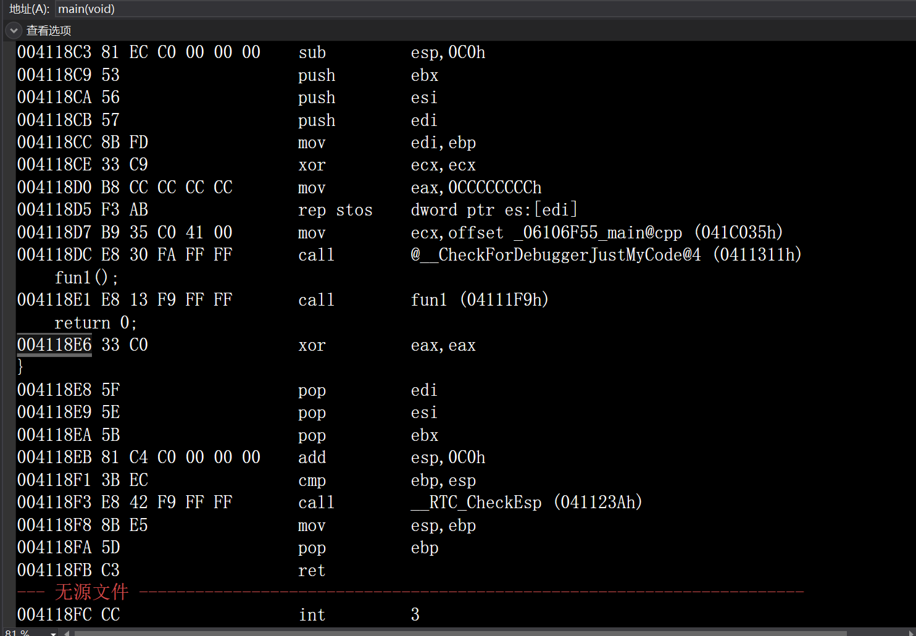The width and height of the screenshot is (916, 636).
Task: Select the ret line at 004118FB
Action: 172,571
